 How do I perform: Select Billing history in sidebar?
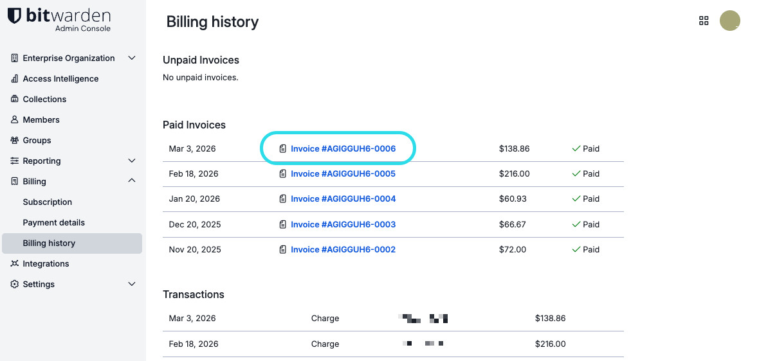pyautogui.click(x=49, y=243)
